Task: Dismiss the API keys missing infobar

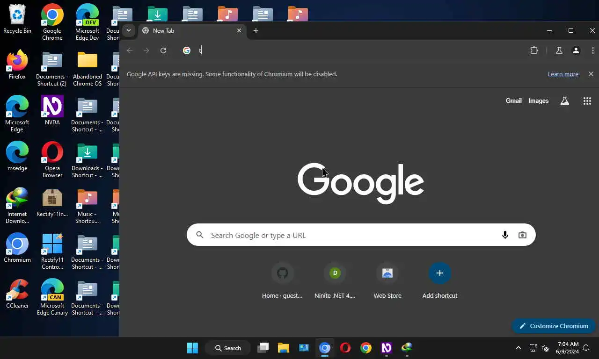Action: point(591,74)
